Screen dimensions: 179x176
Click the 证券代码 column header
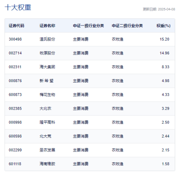click(17, 26)
